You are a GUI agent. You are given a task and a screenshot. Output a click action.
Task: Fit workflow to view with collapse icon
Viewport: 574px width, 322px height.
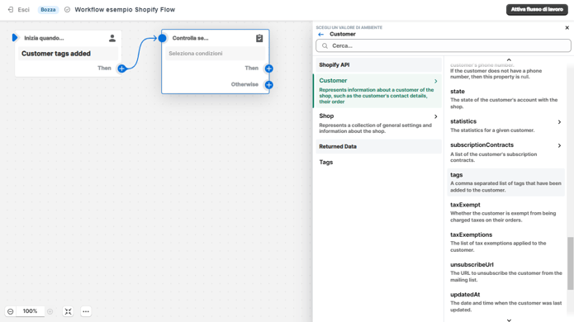(68, 311)
